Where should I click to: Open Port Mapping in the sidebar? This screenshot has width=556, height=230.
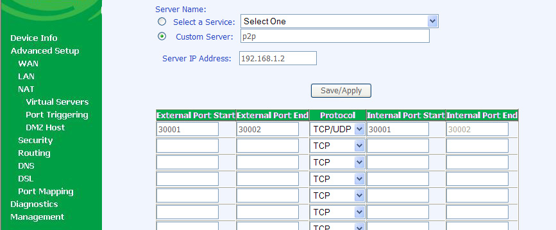click(46, 192)
